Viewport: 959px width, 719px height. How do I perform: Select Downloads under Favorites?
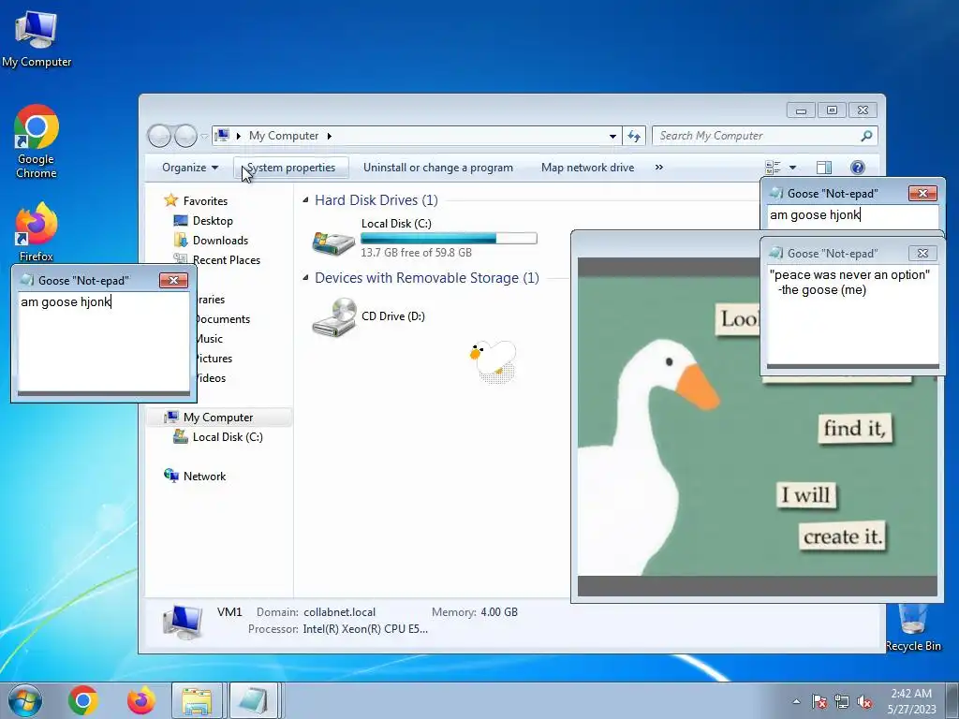(x=220, y=241)
